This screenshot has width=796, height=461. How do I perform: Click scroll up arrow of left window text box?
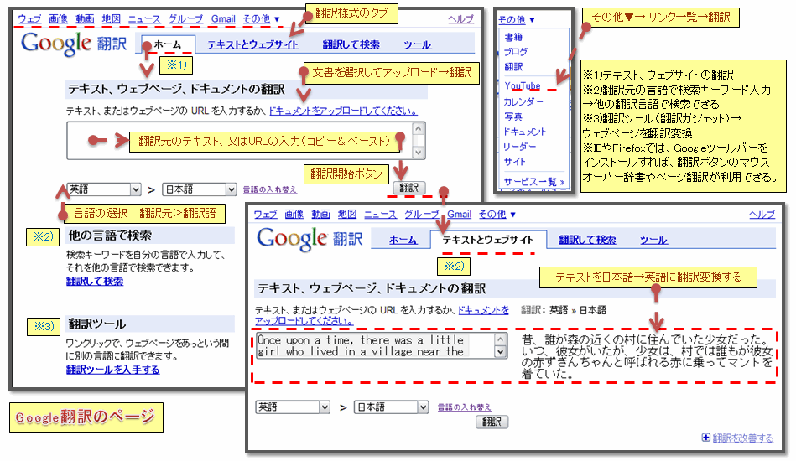point(419,129)
